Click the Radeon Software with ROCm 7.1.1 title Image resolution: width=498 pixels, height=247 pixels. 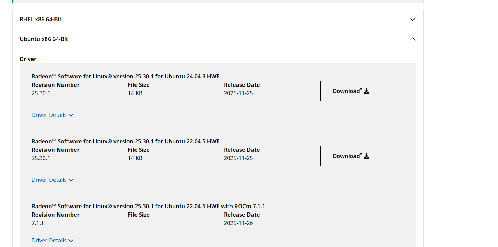coord(148,206)
